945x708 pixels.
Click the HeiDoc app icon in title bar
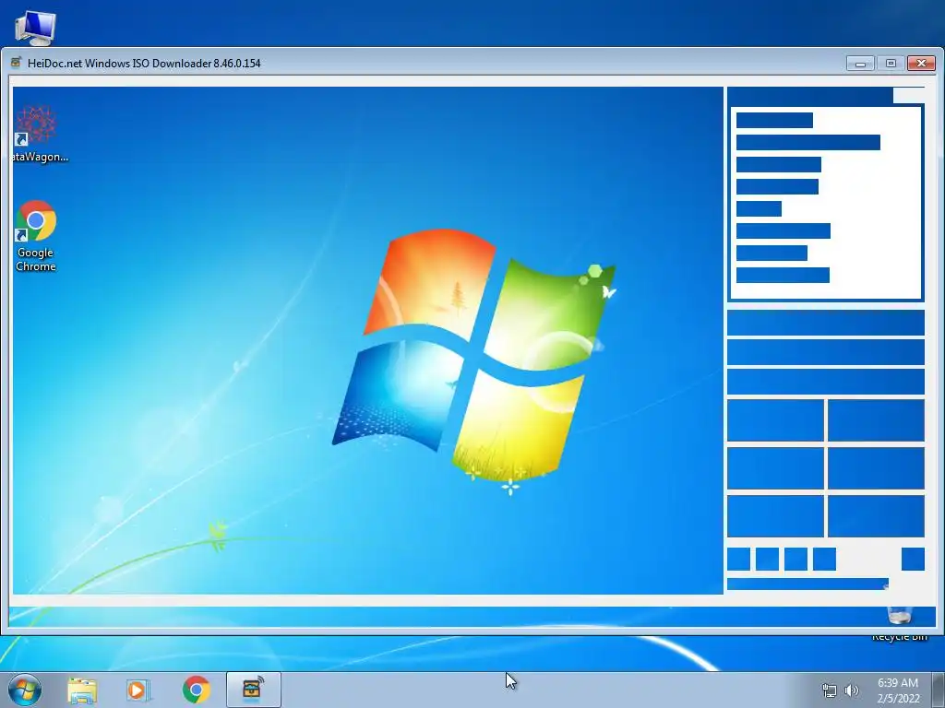pyautogui.click(x=17, y=63)
